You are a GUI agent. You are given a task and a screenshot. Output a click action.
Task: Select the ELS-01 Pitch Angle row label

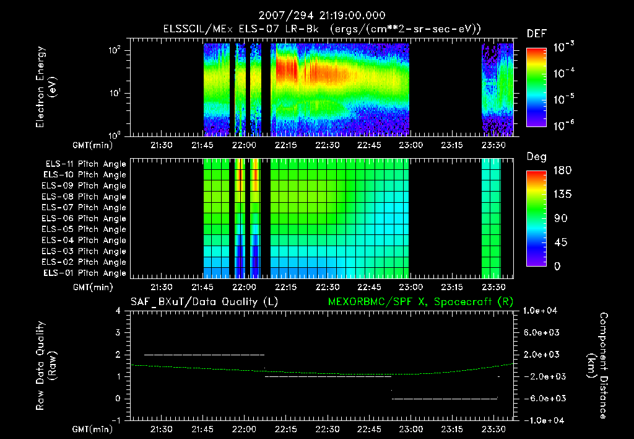click(85, 273)
